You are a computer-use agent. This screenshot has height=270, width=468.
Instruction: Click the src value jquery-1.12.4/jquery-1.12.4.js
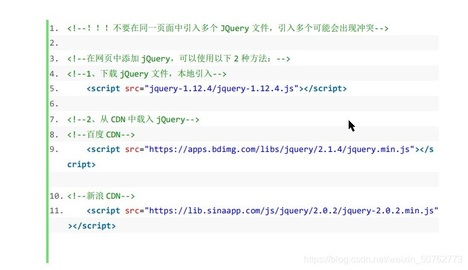221,89
